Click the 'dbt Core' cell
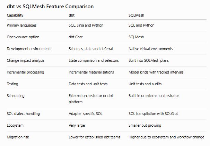 point(76,37)
